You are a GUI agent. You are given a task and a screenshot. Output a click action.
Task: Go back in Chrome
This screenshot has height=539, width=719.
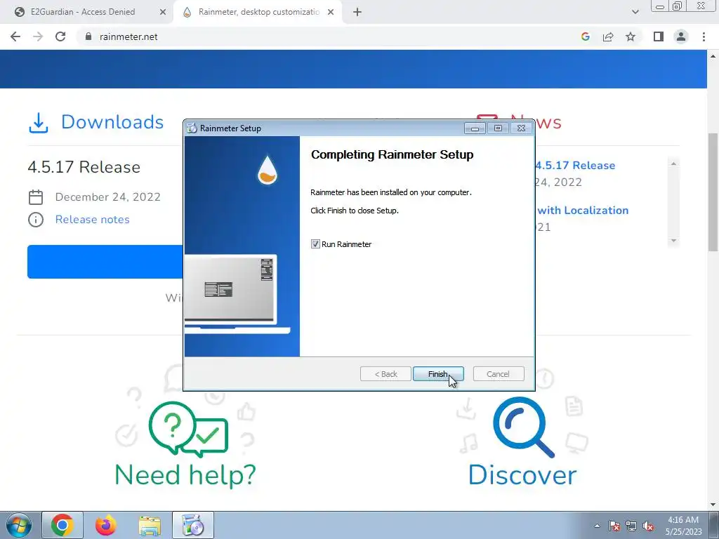(15, 36)
